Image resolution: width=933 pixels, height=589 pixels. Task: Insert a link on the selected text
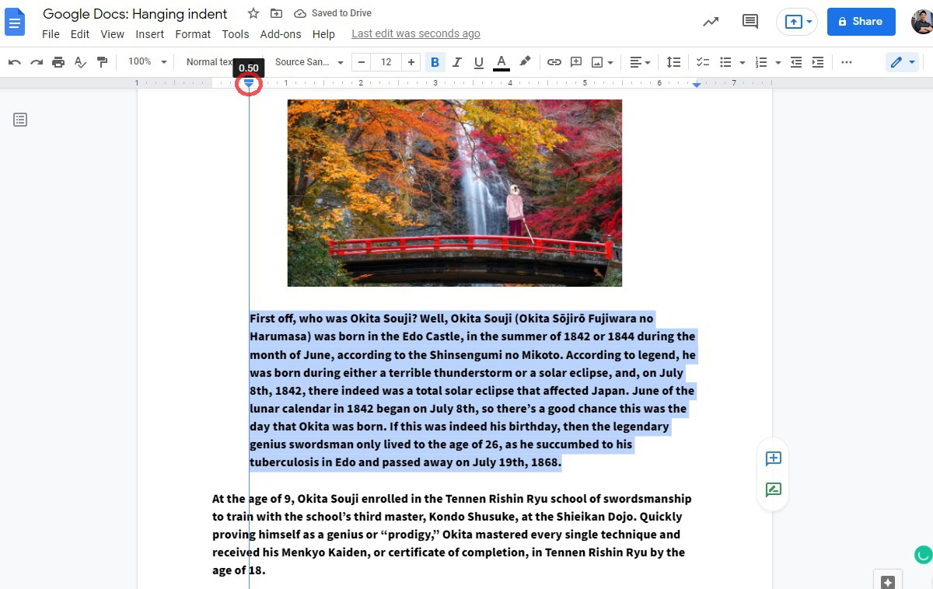coord(554,61)
